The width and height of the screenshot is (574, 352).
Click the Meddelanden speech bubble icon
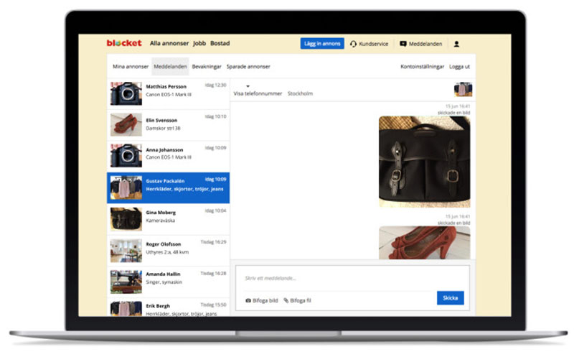tap(403, 44)
